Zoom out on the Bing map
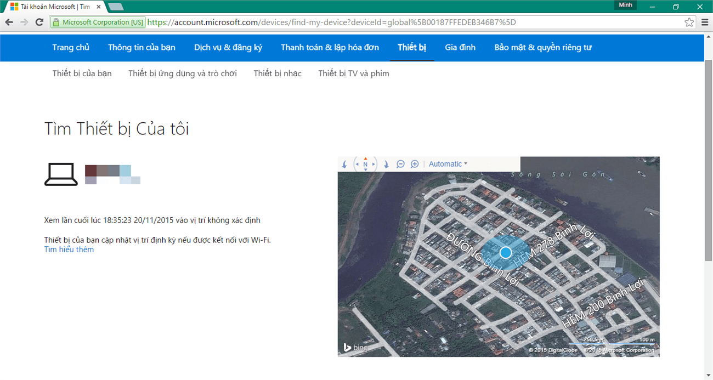Screen dimensions: 713x380 [x=400, y=164]
